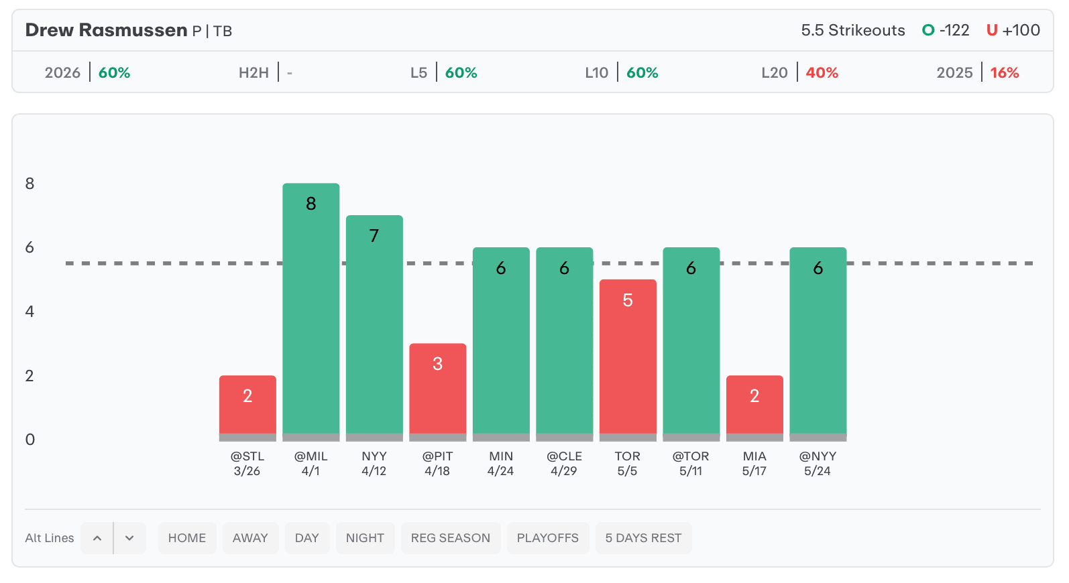Image resolution: width=1069 pixels, height=583 pixels.
Task: Select the H2H stat
Action: tap(266, 72)
